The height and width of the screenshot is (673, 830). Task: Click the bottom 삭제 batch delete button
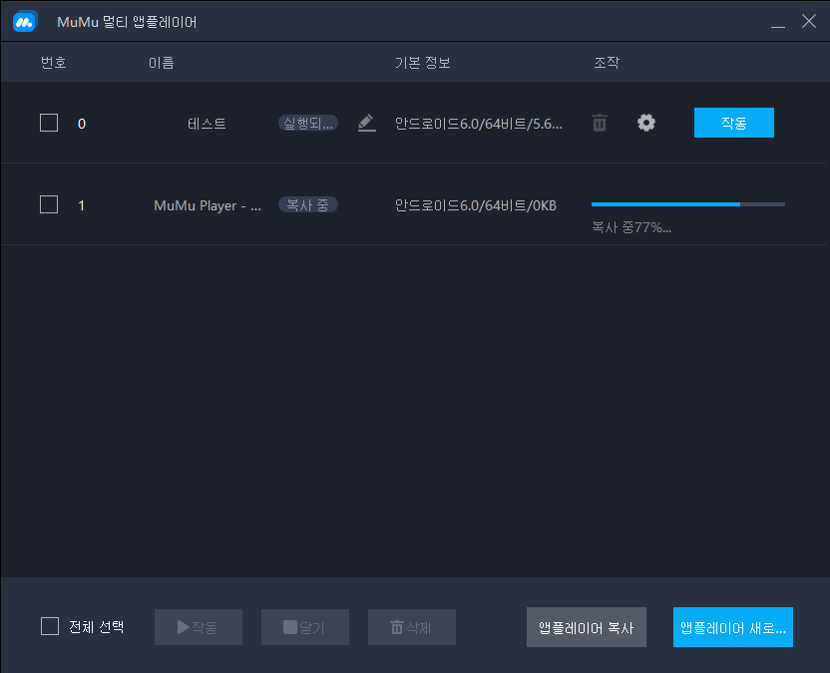point(411,627)
